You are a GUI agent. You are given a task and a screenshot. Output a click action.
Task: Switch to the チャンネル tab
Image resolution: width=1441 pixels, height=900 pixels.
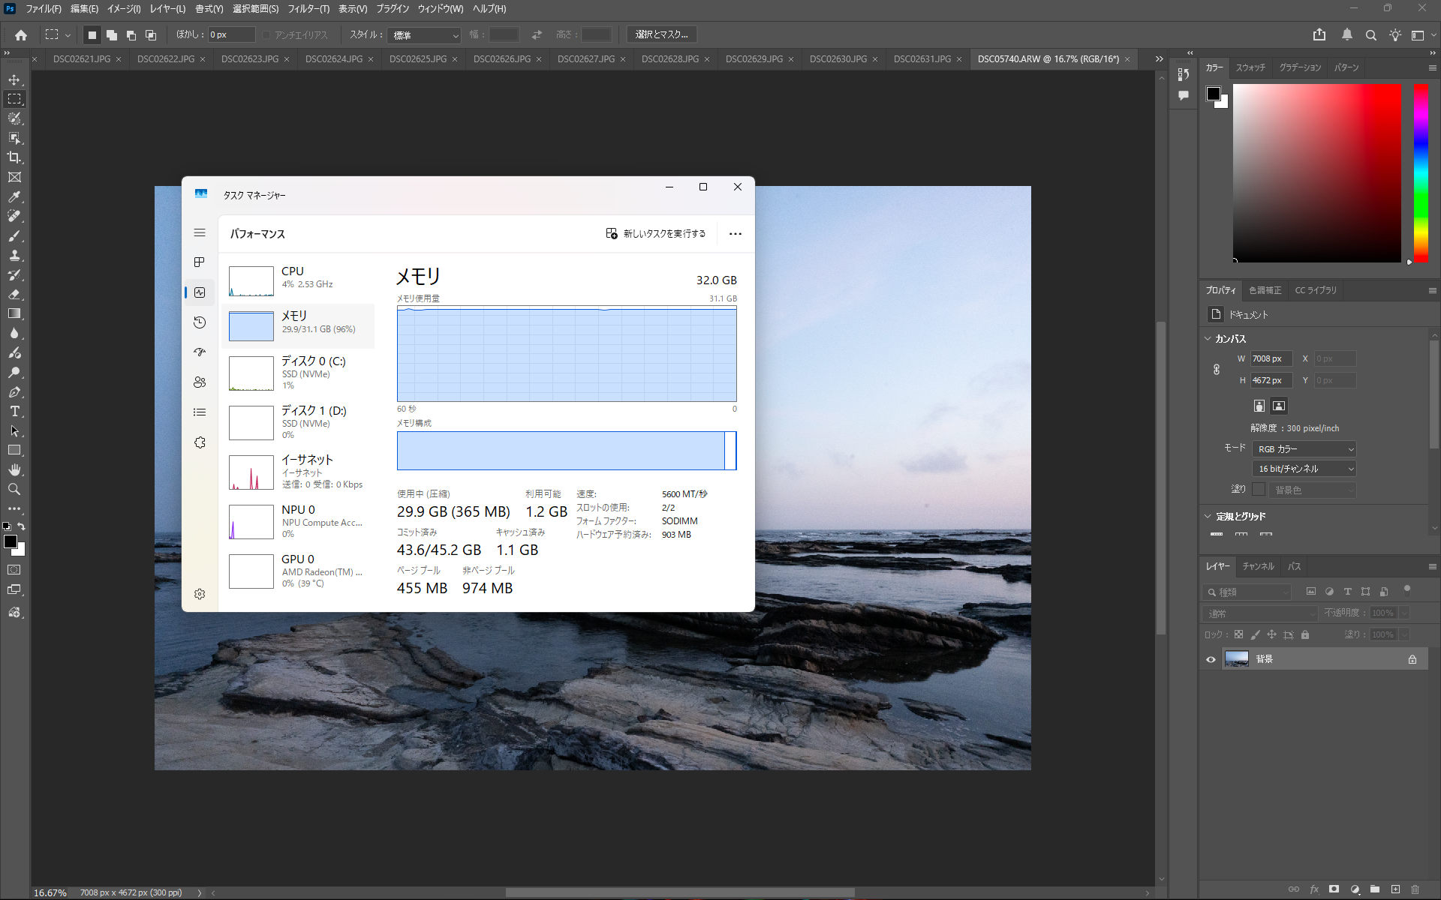pos(1258,566)
